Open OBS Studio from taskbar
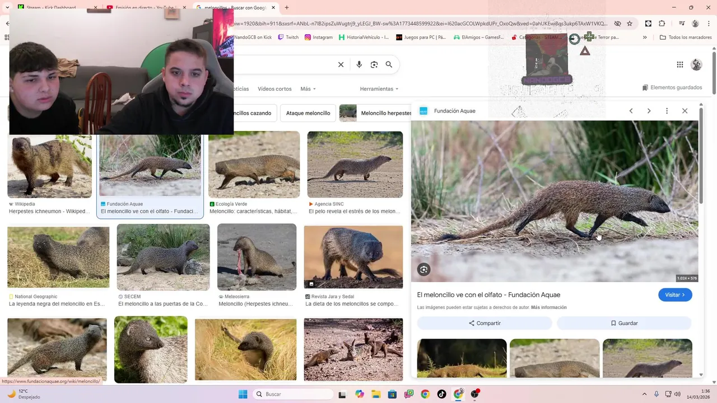This screenshot has width=717, height=403. [x=475, y=394]
